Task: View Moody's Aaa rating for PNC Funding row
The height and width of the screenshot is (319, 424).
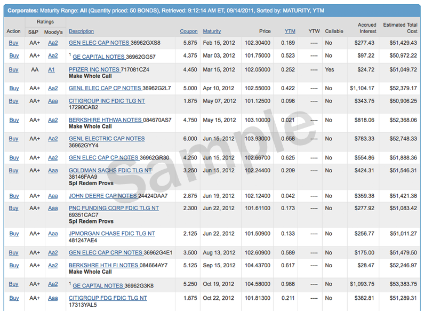Action: click(53, 208)
